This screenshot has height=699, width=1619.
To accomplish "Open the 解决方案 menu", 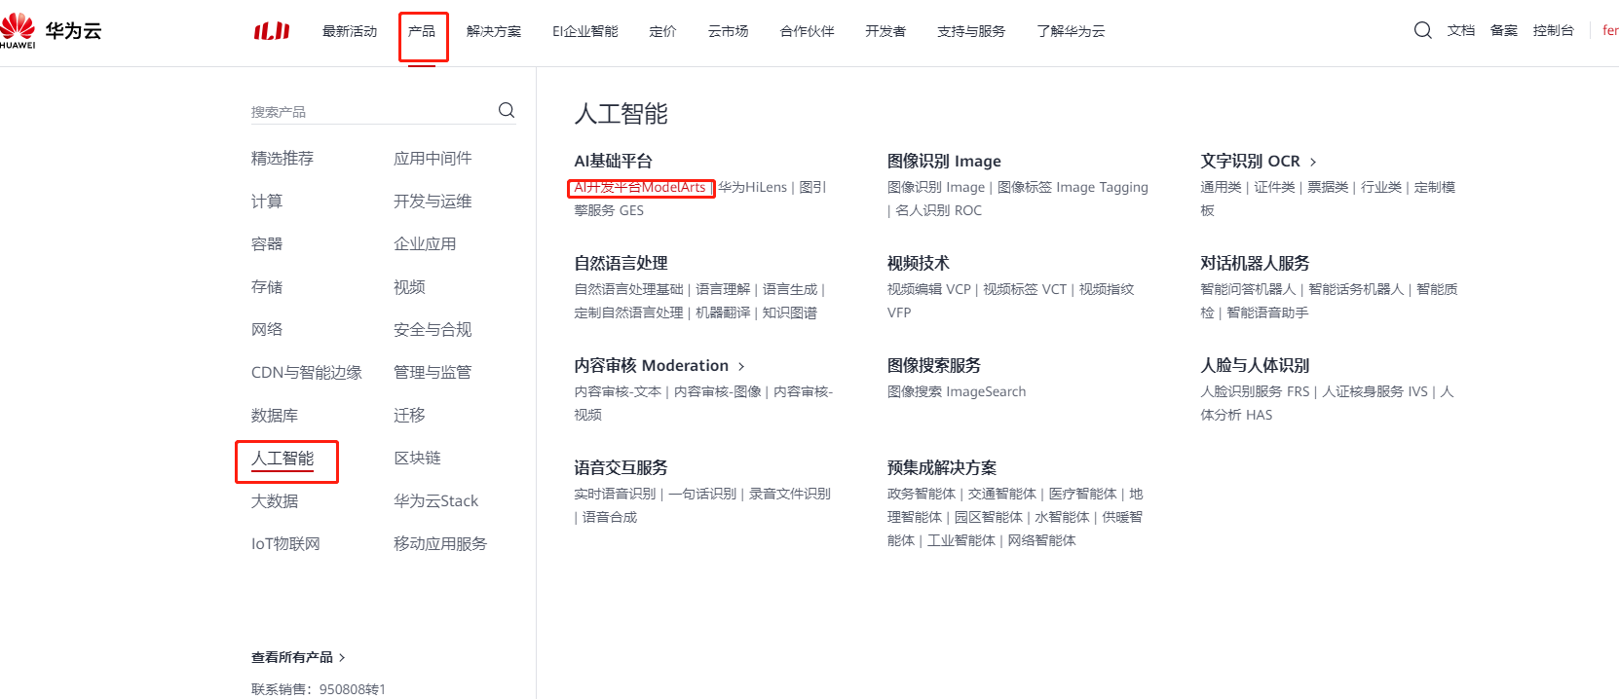I will coord(494,31).
